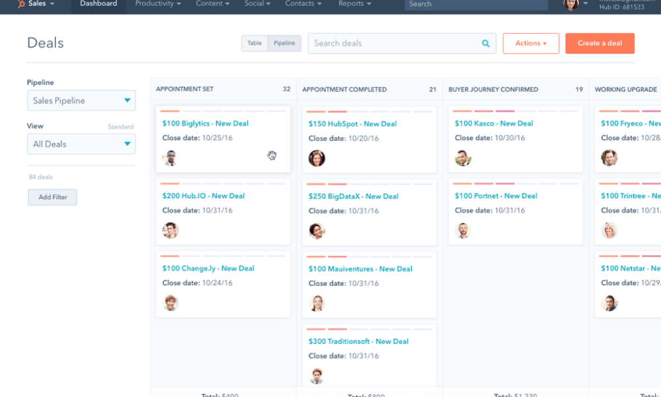Click the count 32 in Appointment Set header

(x=287, y=89)
